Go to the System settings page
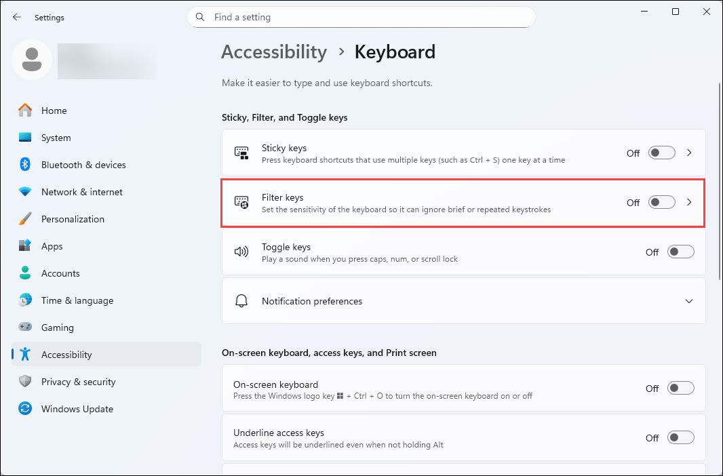Viewport: 723px width, 476px height. click(56, 138)
